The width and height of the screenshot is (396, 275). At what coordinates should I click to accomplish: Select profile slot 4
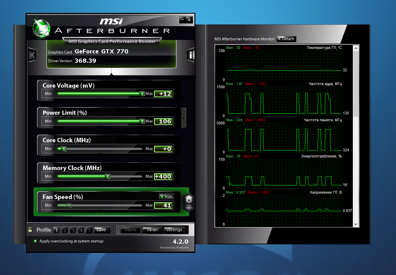pos(81,230)
